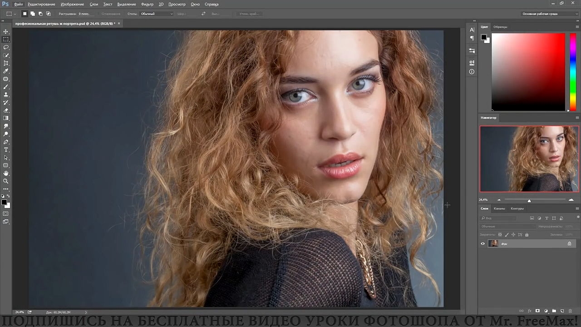
Task: Open the Файл menu
Action: tap(18, 4)
